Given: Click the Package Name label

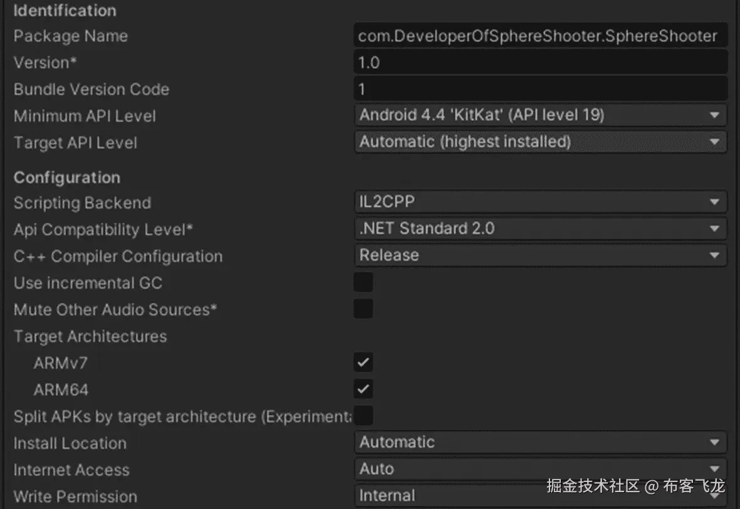Looking at the screenshot, I should (x=70, y=36).
